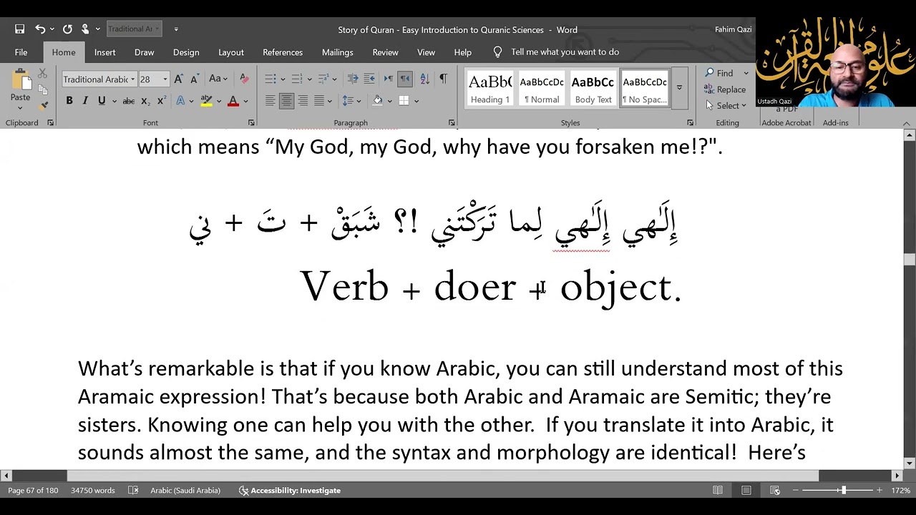Switch to the Insert tab
The height and width of the screenshot is (515, 916).
pyautogui.click(x=104, y=52)
